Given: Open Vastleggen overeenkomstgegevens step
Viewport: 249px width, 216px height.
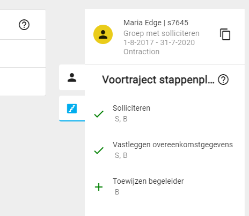Looking at the screenshot, I should point(165,150).
